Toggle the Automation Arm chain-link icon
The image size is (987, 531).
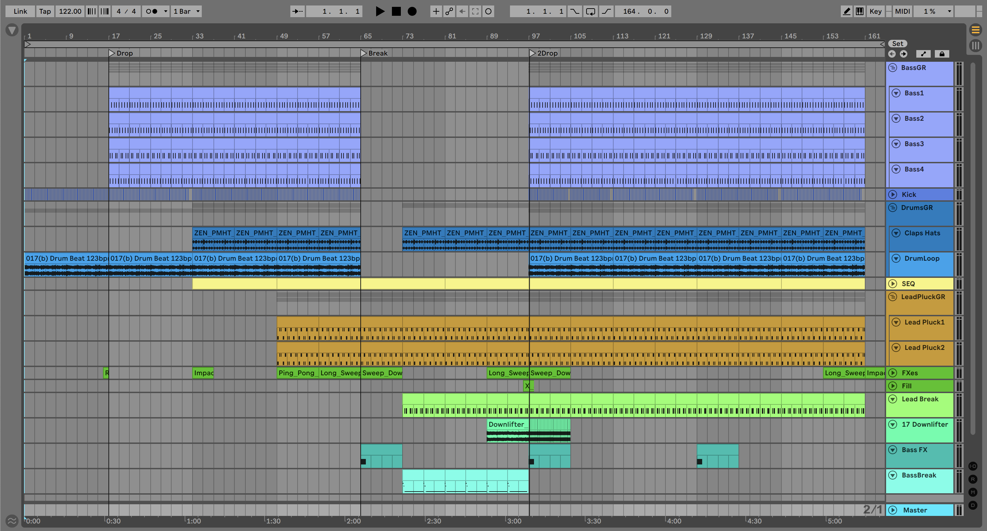[449, 11]
